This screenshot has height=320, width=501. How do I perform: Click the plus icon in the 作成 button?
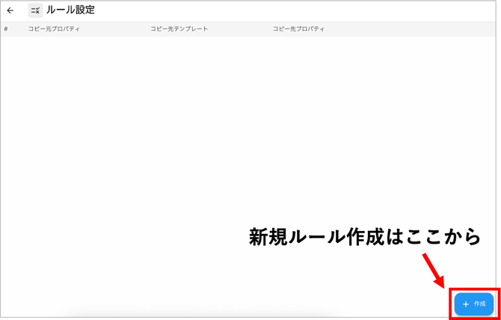[466, 304]
